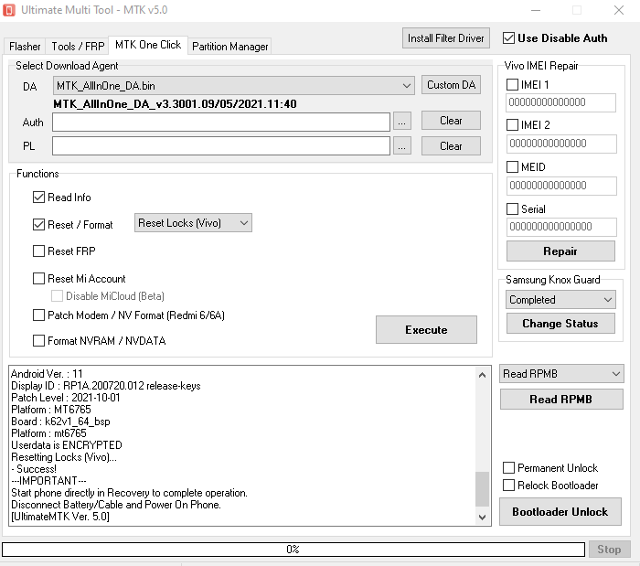Screen dimensions: 640x566
Task: Click the DA version text MTK_AllInOne_DA_v3.3001
Action: tap(175, 104)
